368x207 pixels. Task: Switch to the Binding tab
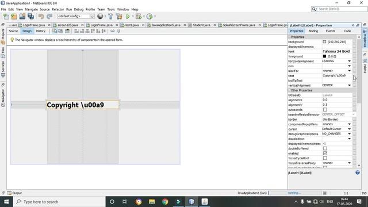[x=313, y=31]
